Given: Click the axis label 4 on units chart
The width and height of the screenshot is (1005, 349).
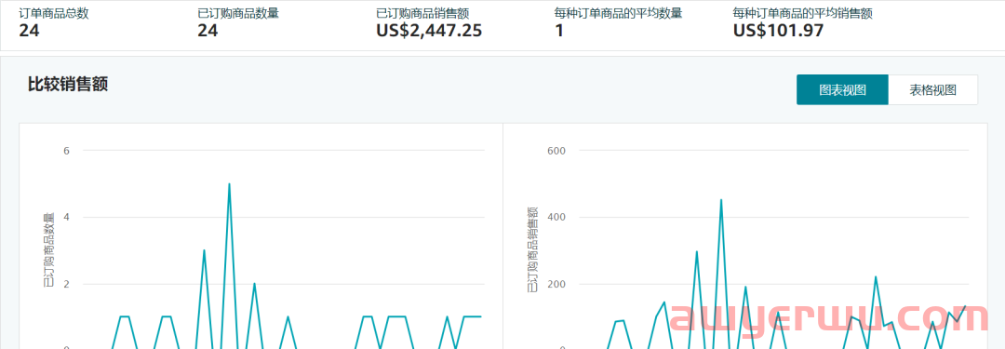Looking at the screenshot, I should [67, 218].
